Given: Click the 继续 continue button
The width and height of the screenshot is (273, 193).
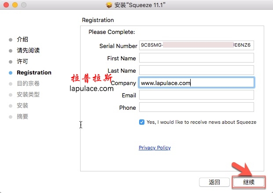Looking at the screenshot, I should tap(249, 182).
